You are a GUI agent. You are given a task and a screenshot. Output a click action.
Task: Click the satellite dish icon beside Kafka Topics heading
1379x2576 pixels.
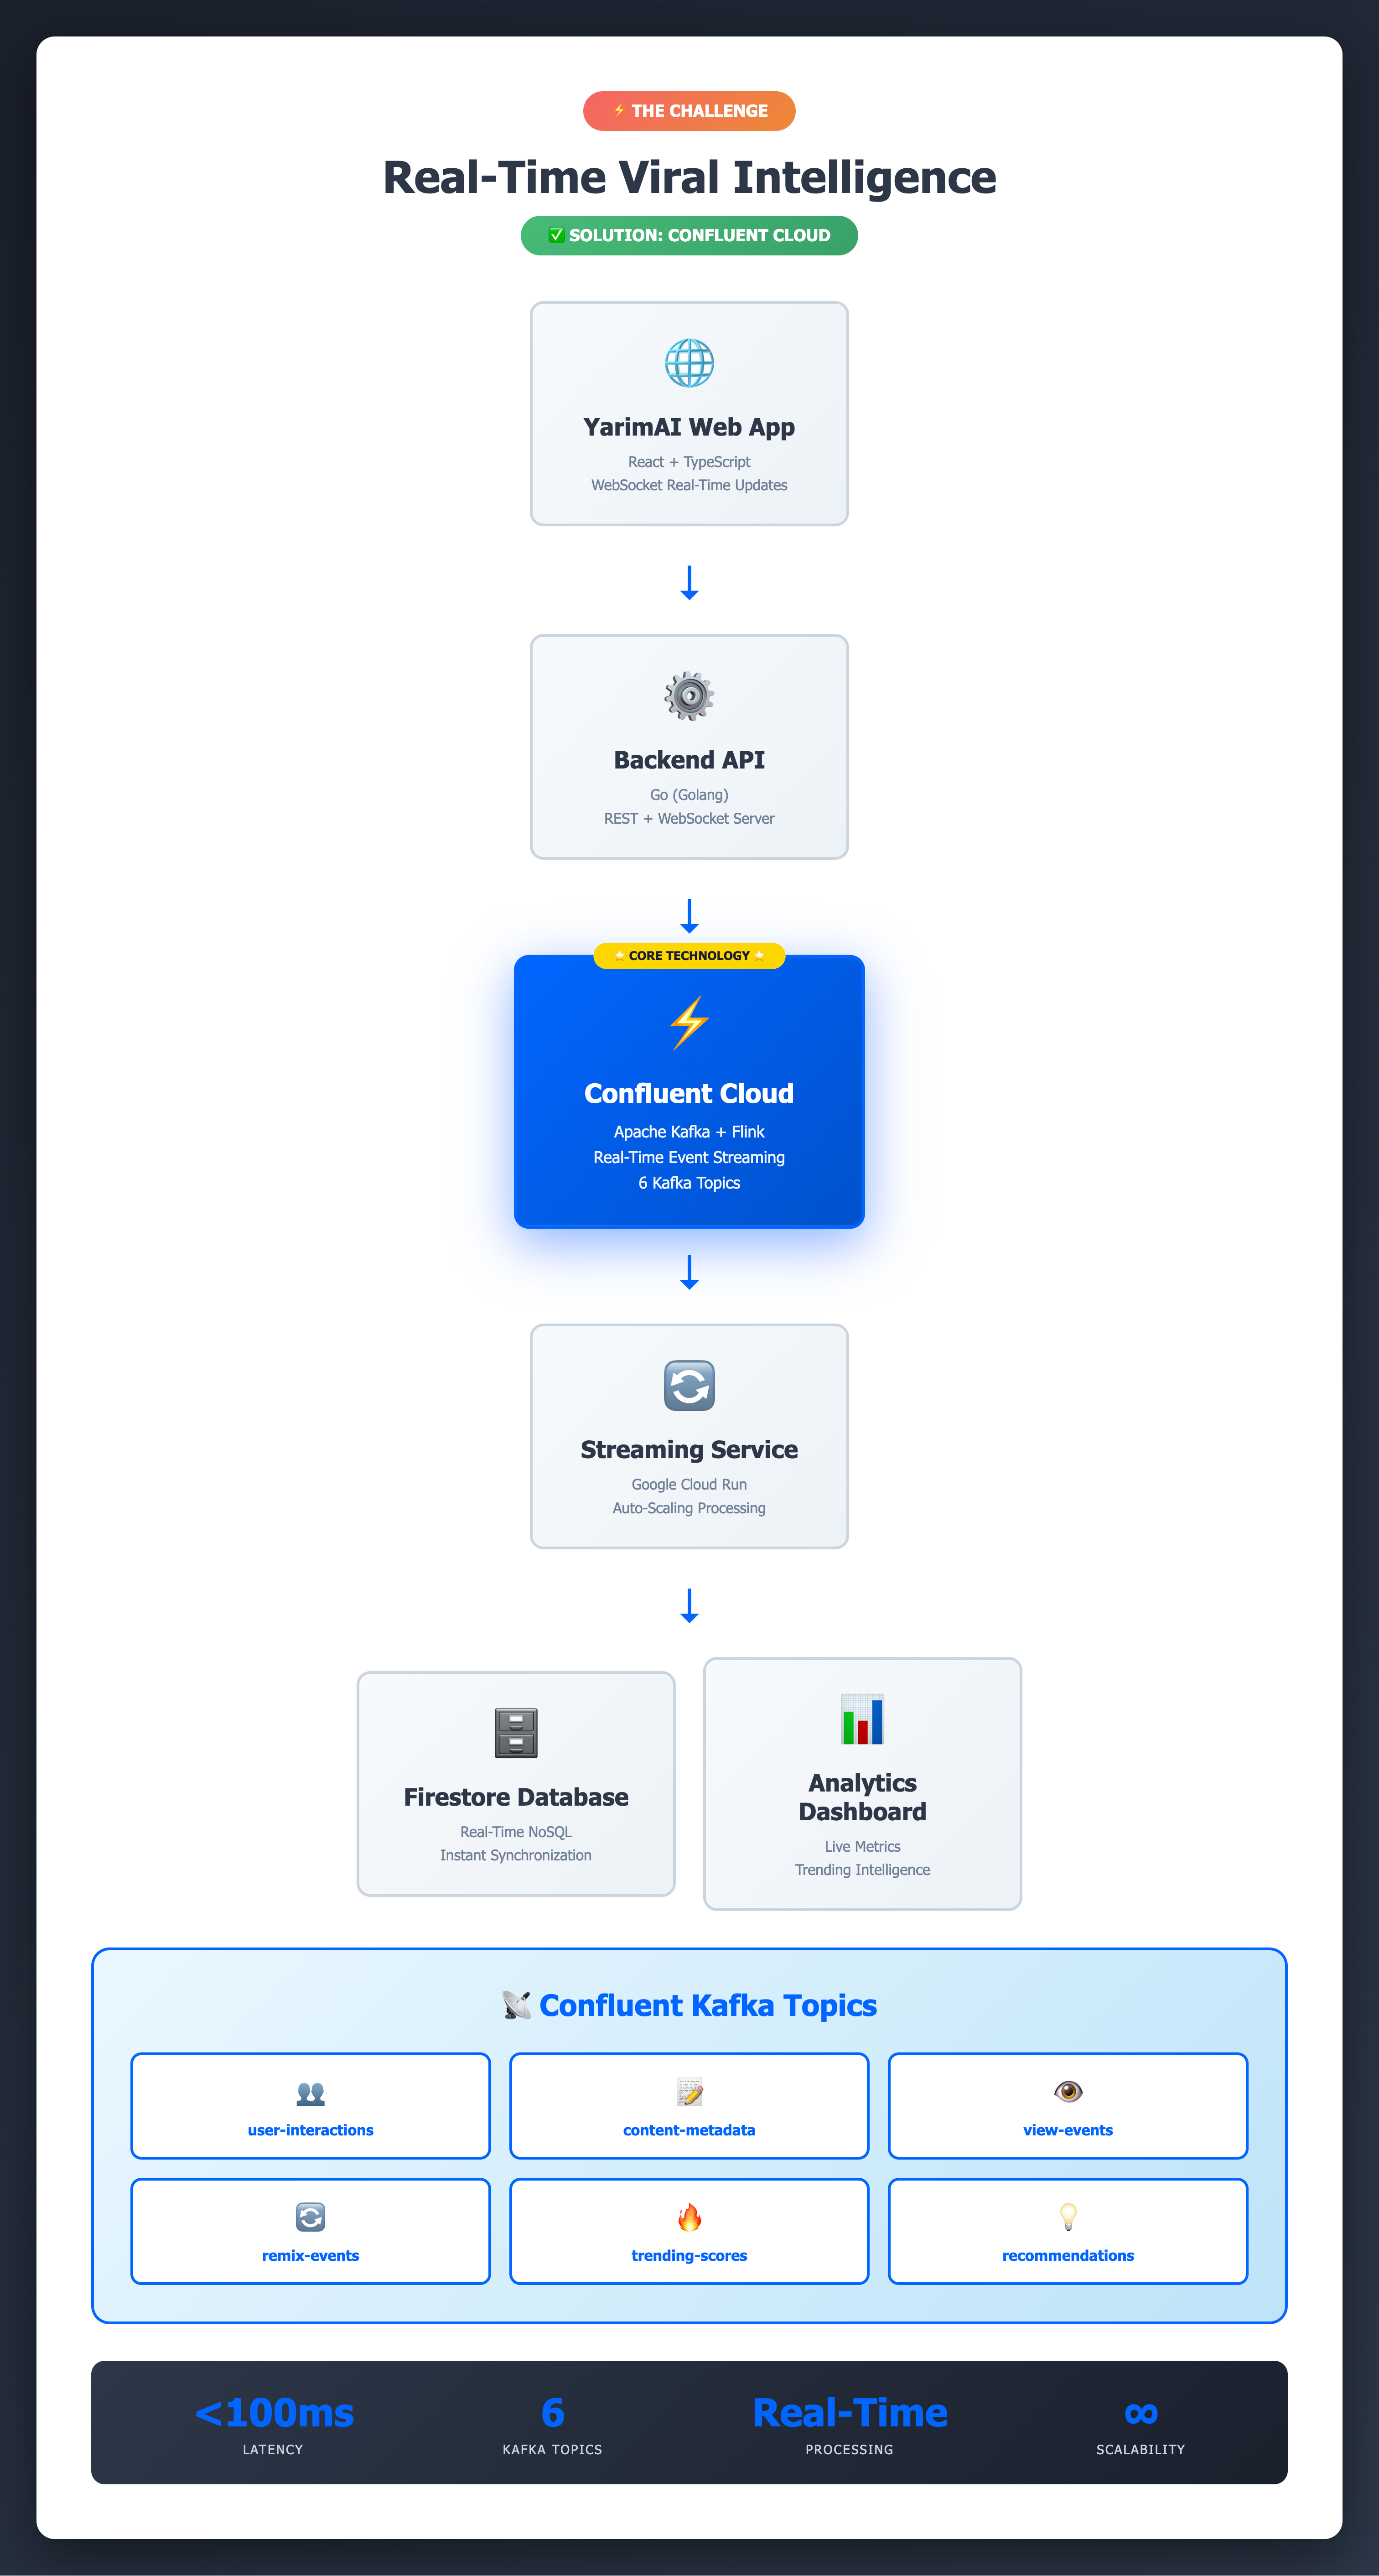point(516,2005)
